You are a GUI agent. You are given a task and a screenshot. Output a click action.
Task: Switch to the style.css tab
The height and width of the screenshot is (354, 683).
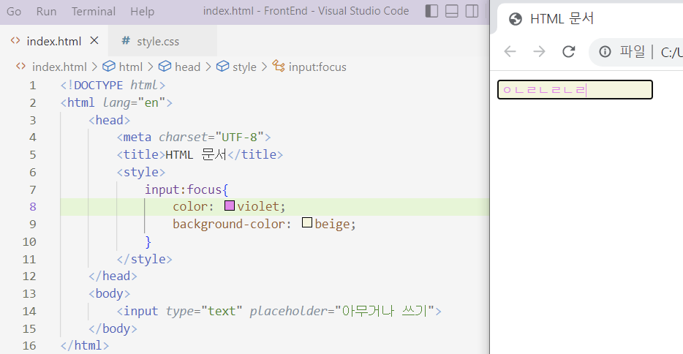point(162,41)
